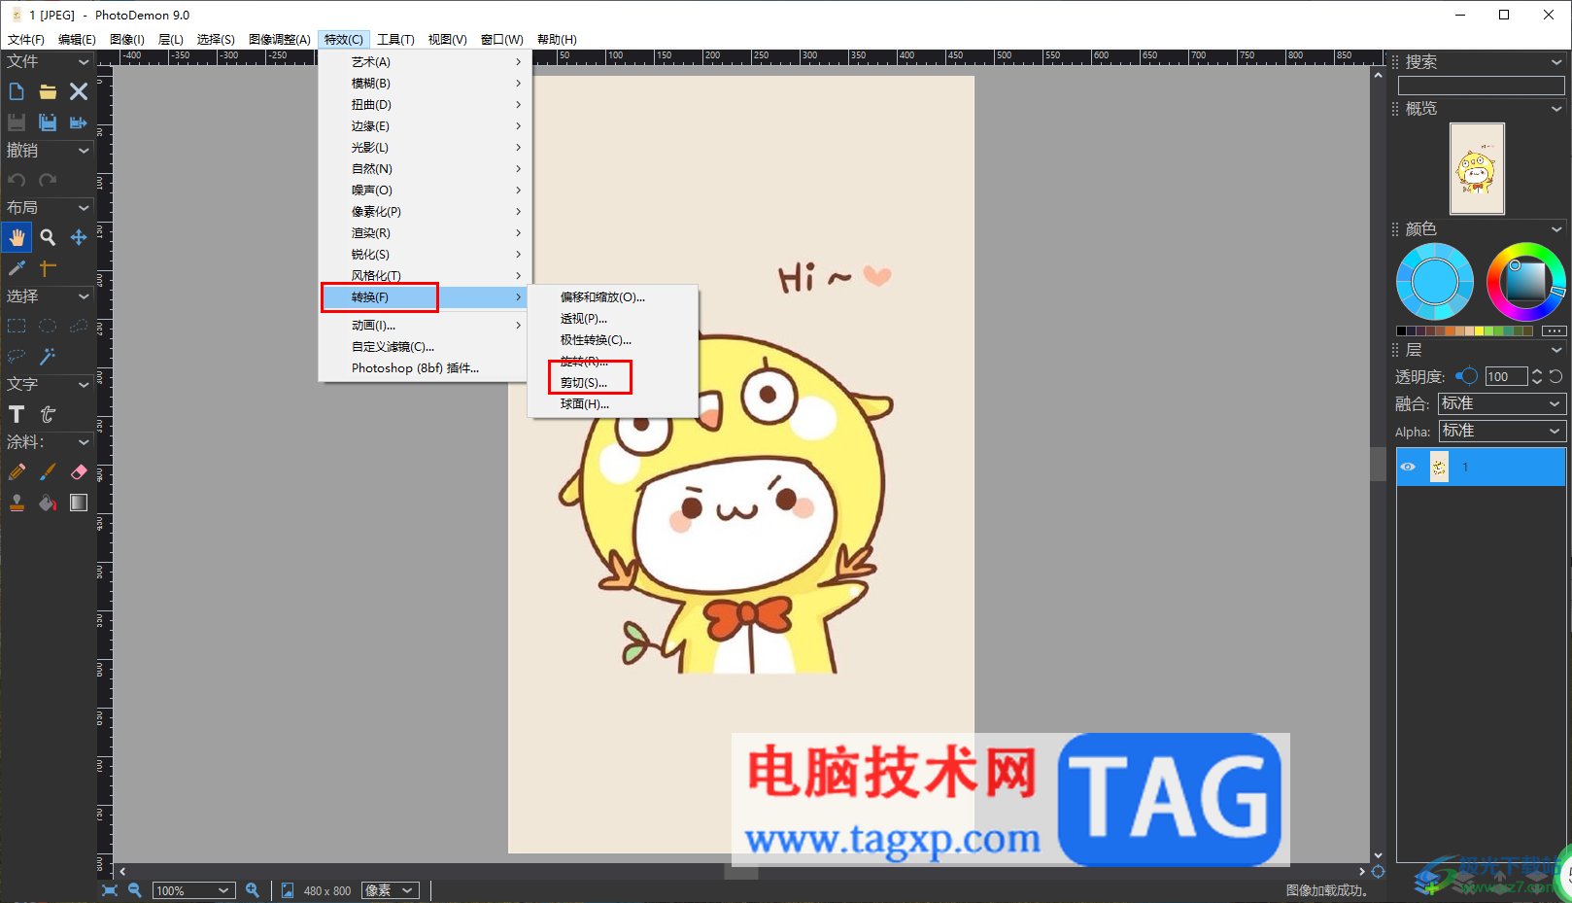Viewport: 1572px width, 903px height.
Task: Select the Hand pan tool
Action: [17, 237]
